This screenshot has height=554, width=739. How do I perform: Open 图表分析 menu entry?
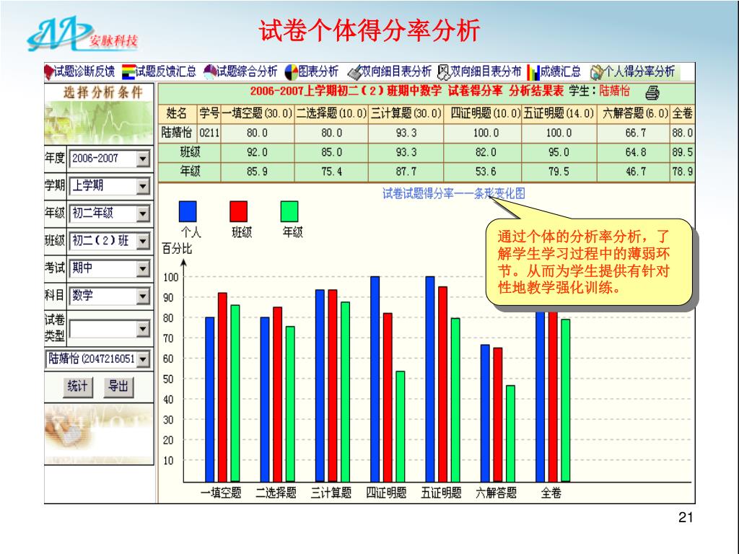pyautogui.click(x=318, y=71)
